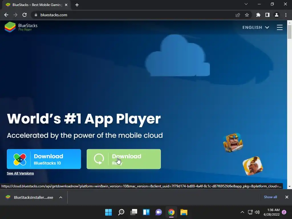Toggle the Chrome side panel icon
Screen dimensions: 292x219
(x=267, y=15)
